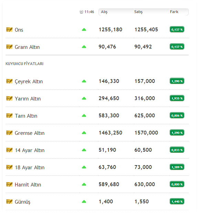Click the gold icon next to Gram Altın
The height and width of the screenshot is (215, 198).
[x=9, y=47]
